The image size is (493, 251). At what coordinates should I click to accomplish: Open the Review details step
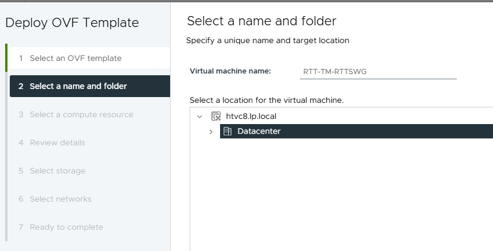(57, 142)
